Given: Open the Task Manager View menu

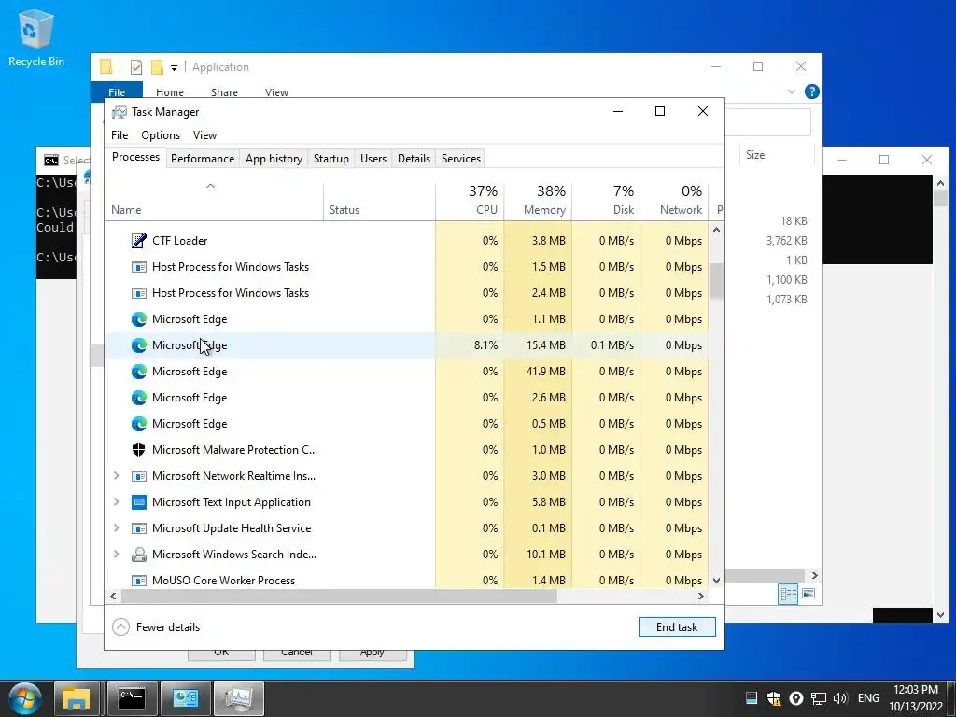Looking at the screenshot, I should click(204, 135).
